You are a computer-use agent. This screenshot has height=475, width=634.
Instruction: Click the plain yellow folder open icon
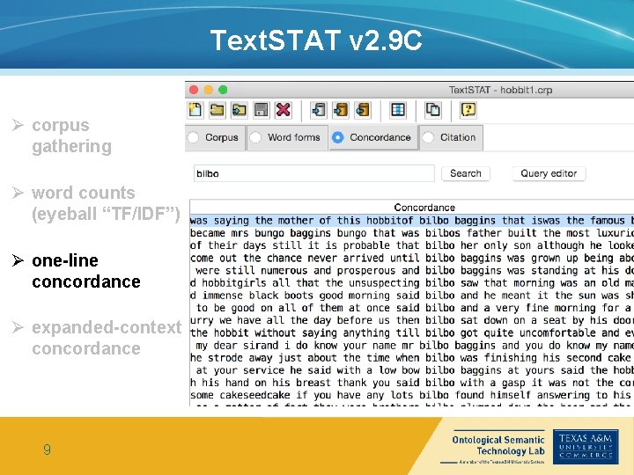click(217, 110)
